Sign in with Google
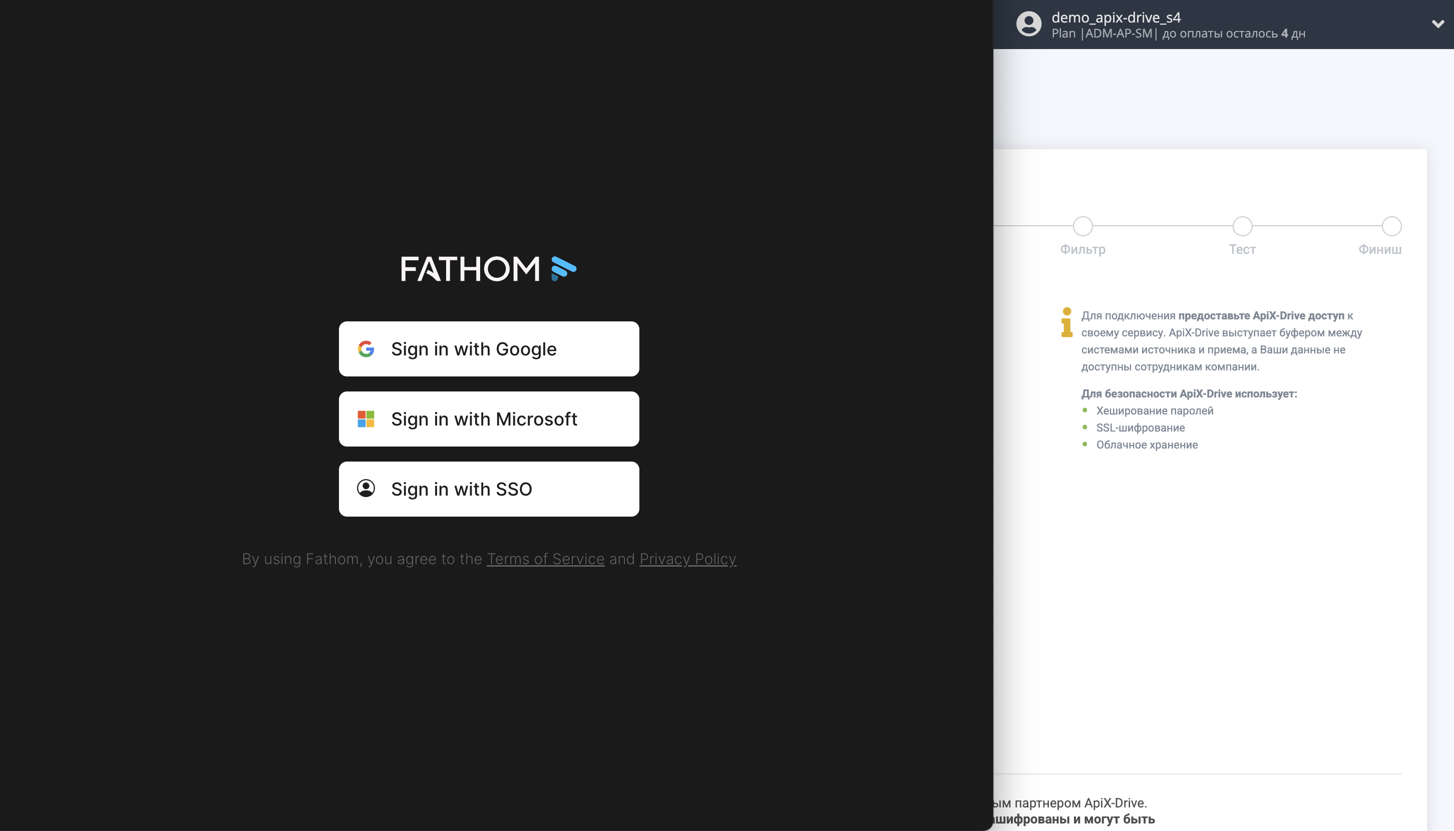1454x831 pixels. [489, 349]
